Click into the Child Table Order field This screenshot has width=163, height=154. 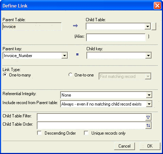click(x=91, y=125)
